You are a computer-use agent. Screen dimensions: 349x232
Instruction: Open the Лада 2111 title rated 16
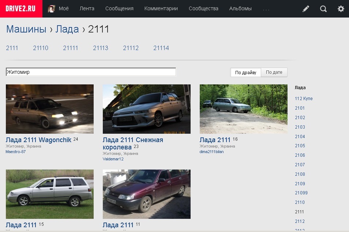(215, 140)
